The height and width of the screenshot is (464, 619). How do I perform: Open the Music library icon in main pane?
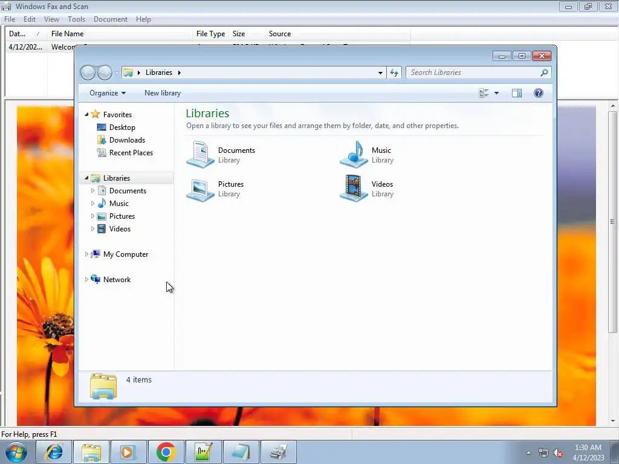point(354,154)
